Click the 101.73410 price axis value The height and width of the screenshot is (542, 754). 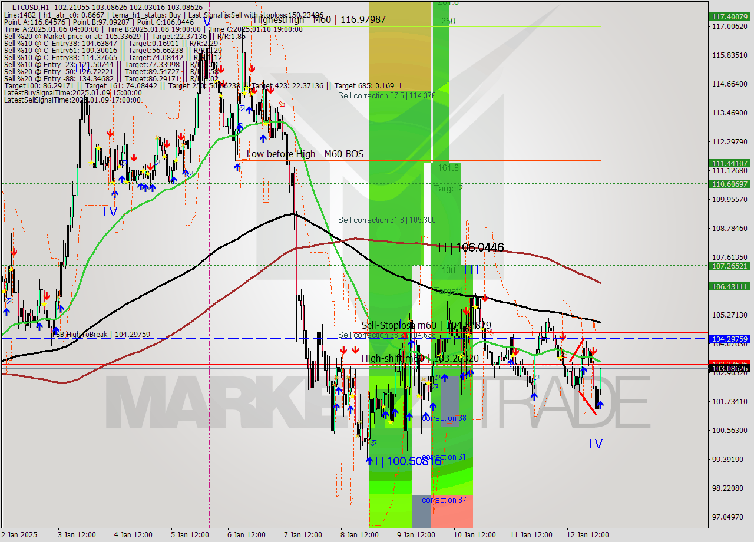(730, 401)
